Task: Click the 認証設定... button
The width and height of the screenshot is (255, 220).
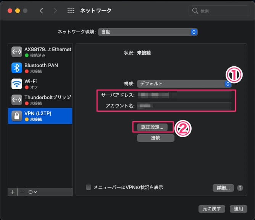Action: coord(153,127)
